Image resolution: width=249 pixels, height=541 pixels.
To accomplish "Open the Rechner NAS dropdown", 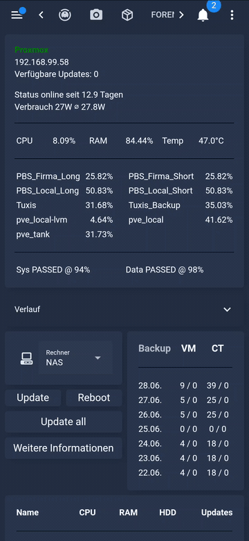I will (x=75, y=358).
